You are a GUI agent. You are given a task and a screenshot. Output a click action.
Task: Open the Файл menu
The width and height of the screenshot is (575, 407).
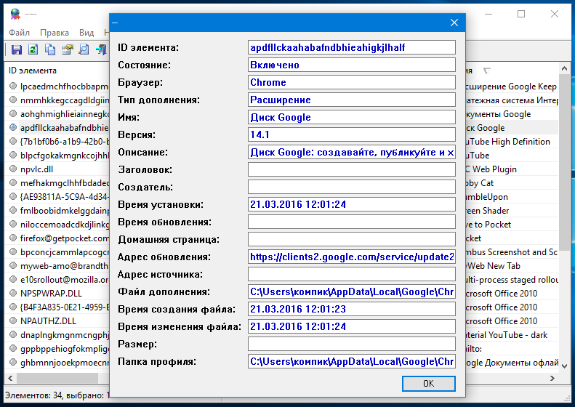click(x=19, y=33)
